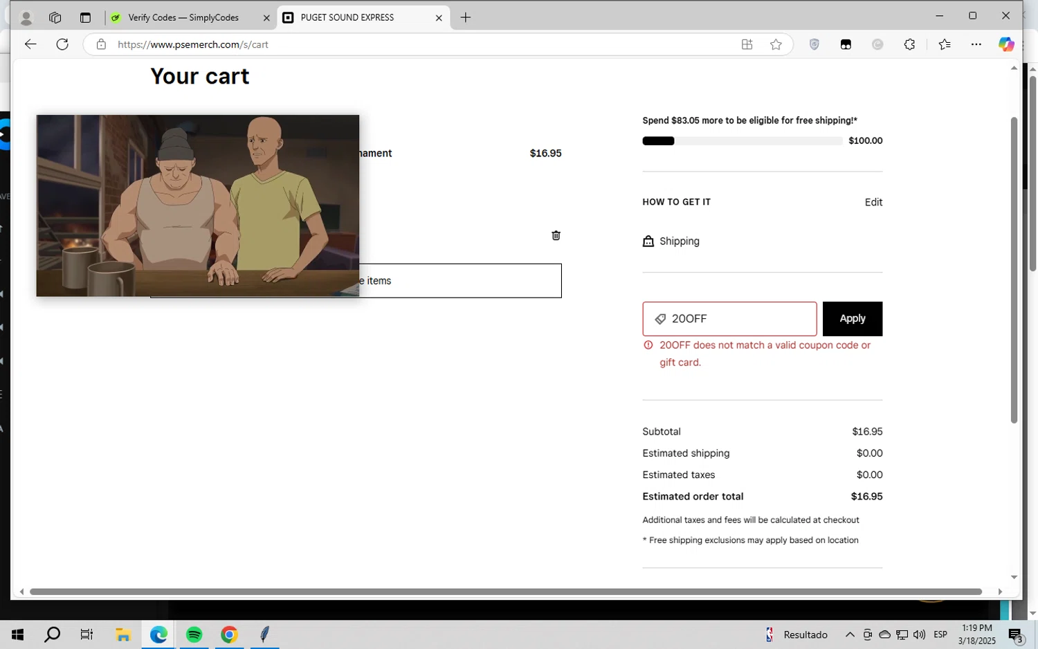Open a new browser tab
Image resolution: width=1038 pixels, height=649 pixels.
tap(466, 18)
